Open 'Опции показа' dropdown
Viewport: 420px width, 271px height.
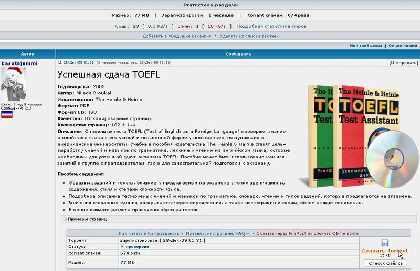point(403,46)
